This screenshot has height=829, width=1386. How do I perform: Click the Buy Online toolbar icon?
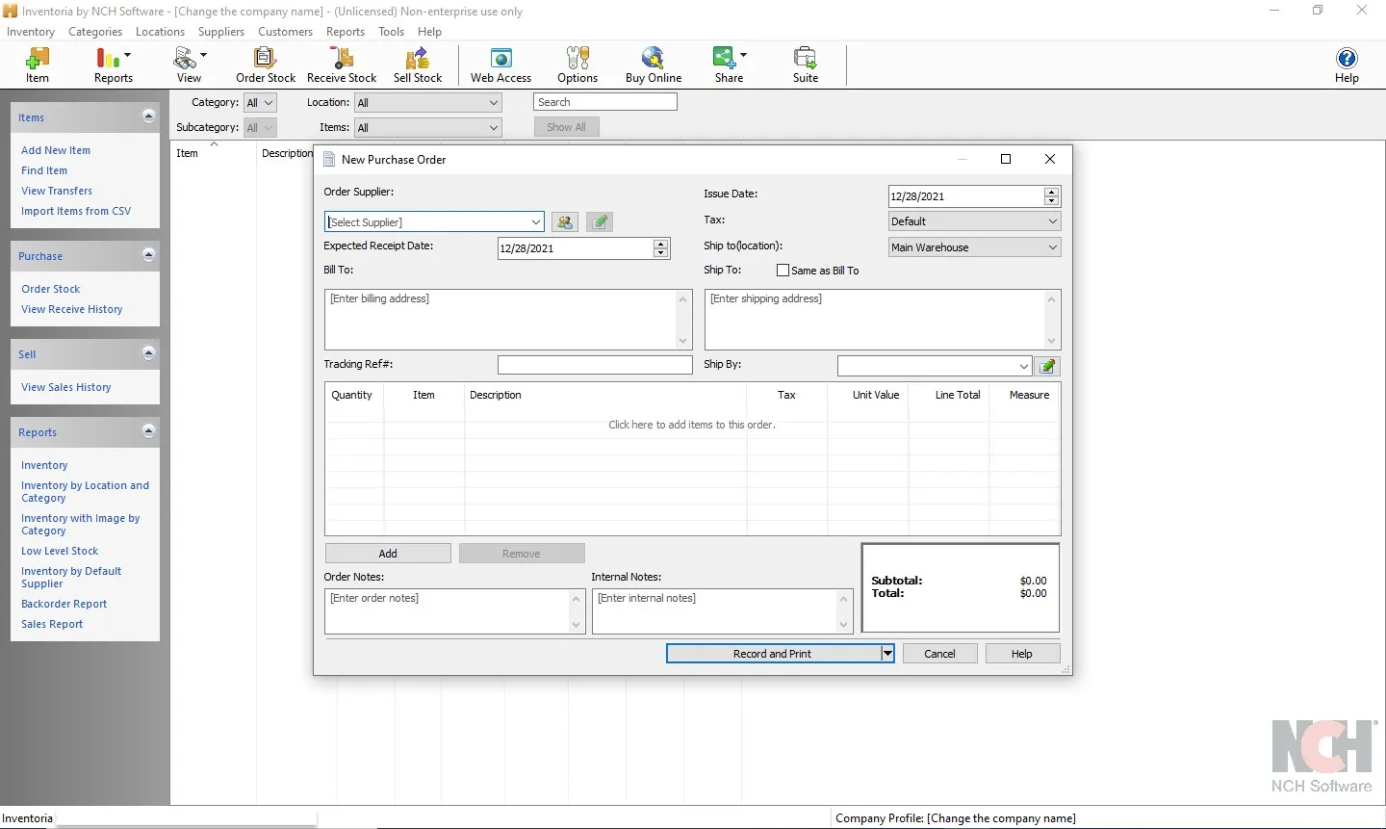click(x=653, y=65)
